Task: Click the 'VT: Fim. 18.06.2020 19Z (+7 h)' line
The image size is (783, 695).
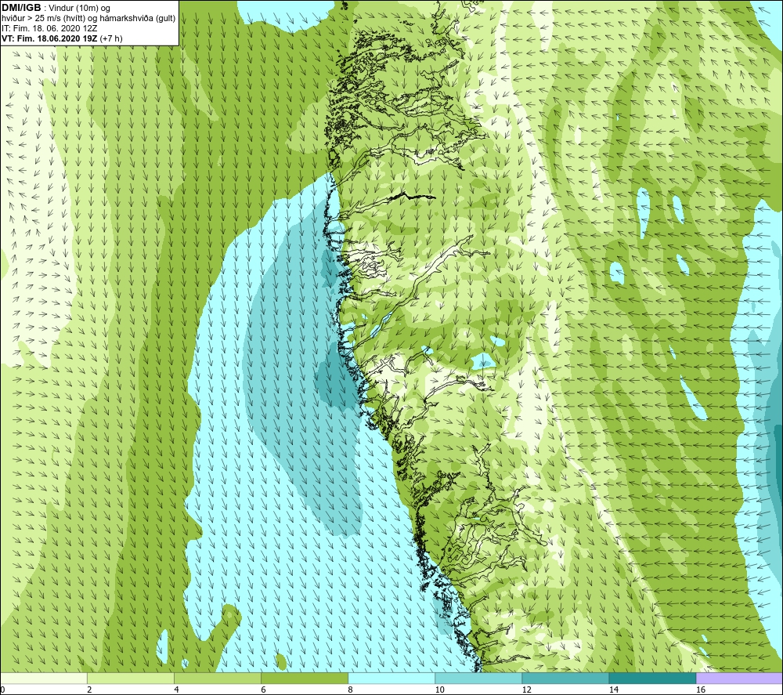Action: (63, 38)
